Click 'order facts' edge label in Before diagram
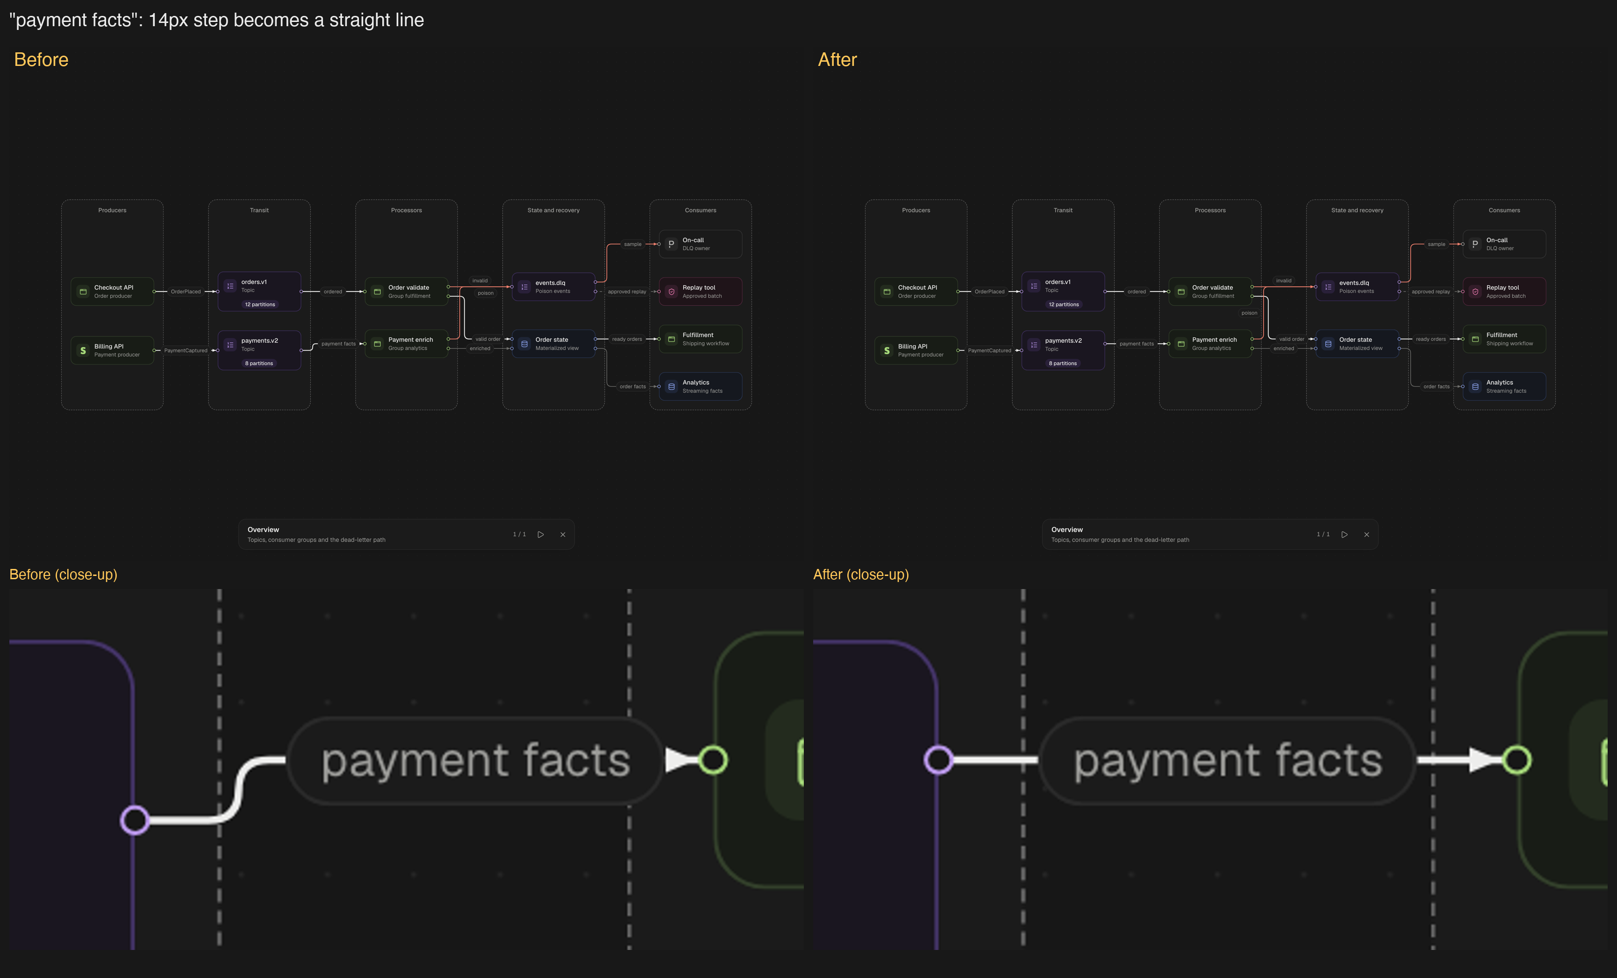 (x=633, y=387)
